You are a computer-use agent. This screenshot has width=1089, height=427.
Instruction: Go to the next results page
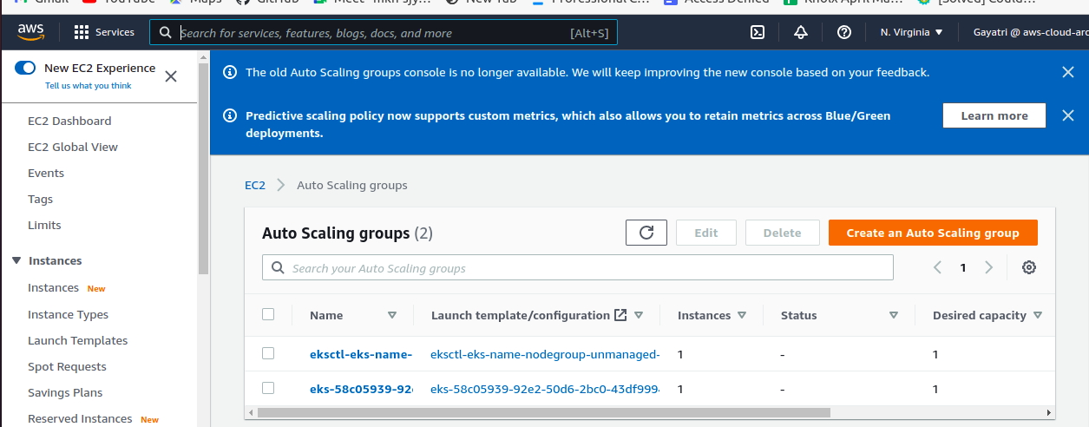pos(988,267)
